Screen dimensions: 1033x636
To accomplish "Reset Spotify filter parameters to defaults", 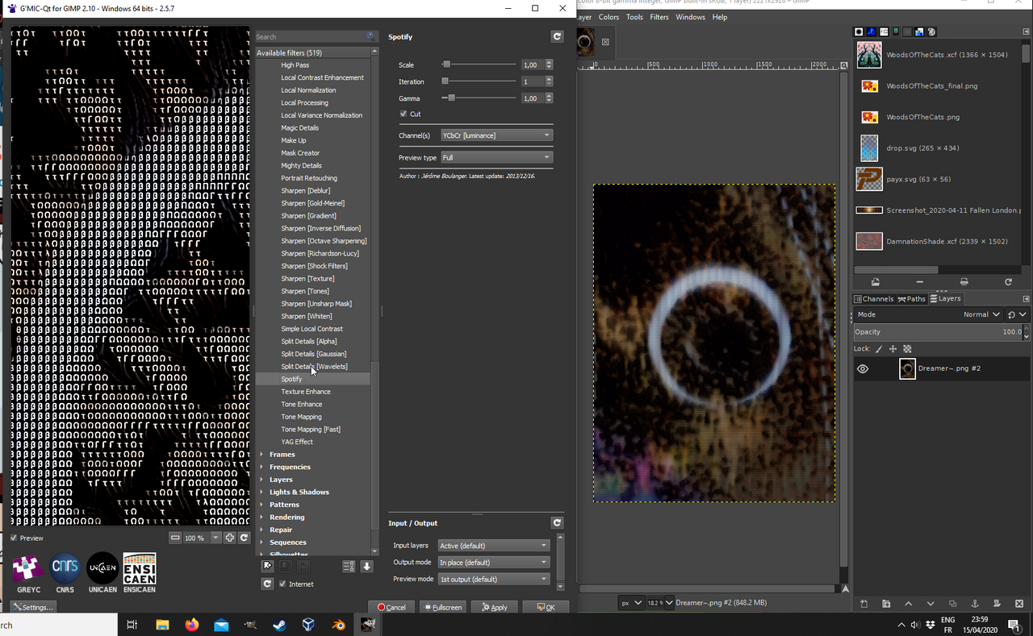I will point(557,36).
